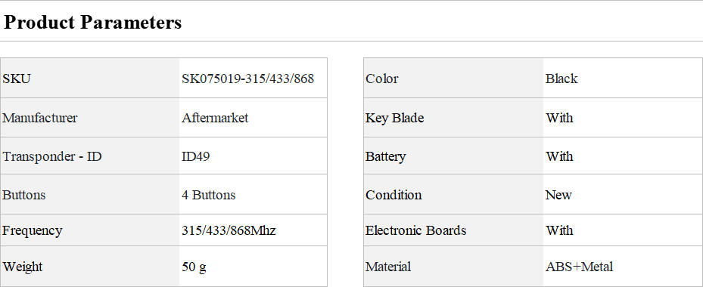The height and width of the screenshot is (287, 703).
Task: Select the Frequency label cell
Action: tap(89, 230)
